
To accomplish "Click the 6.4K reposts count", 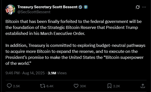I will [x=50, y=86].
